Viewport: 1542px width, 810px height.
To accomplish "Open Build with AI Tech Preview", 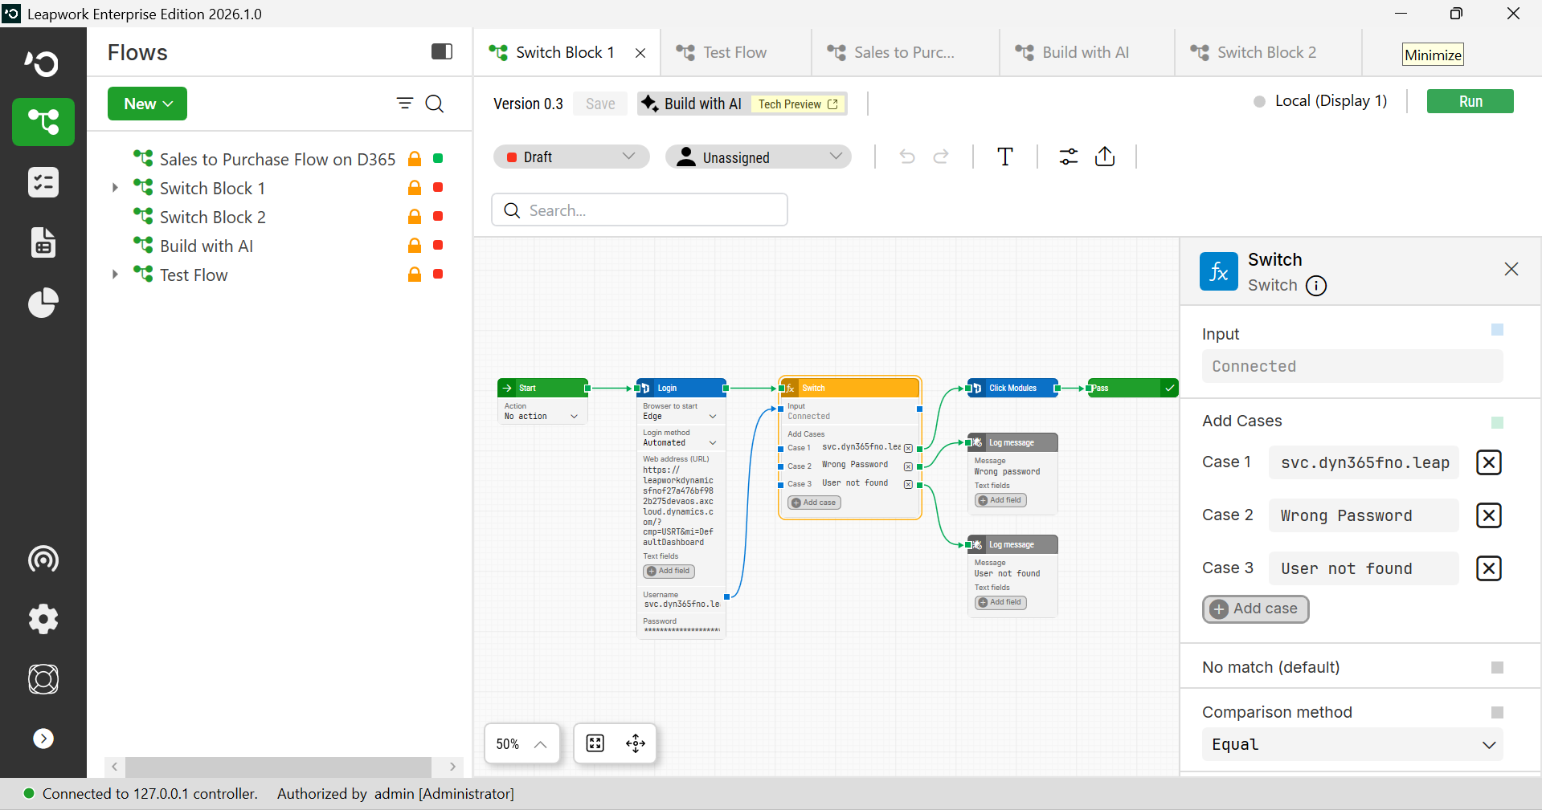I will point(742,104).
